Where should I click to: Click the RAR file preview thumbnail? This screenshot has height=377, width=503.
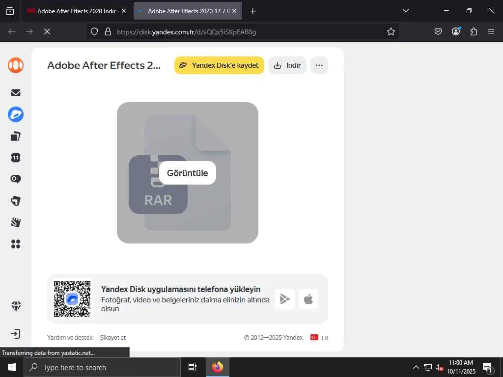(x=187, y=173)
